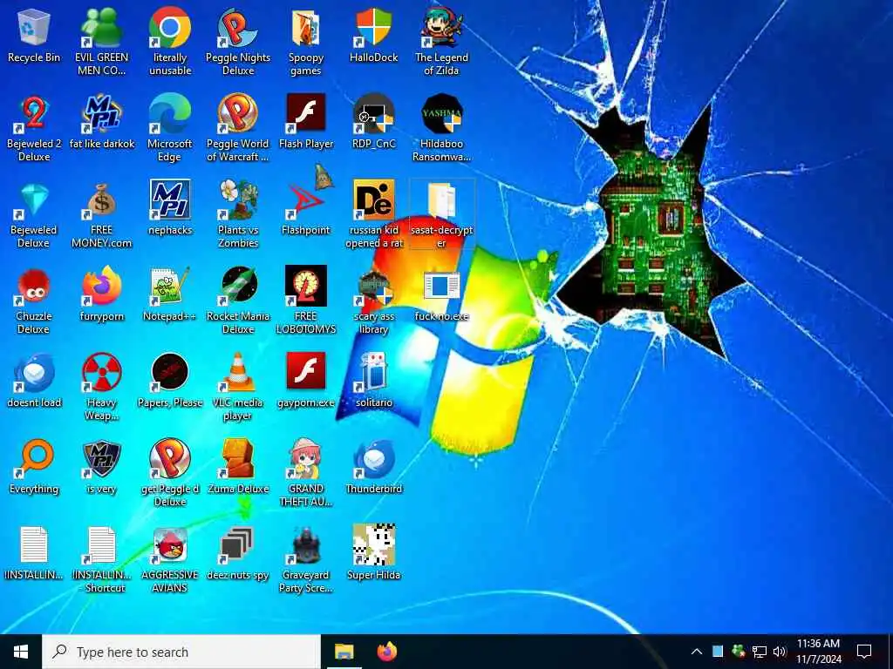Select the Peggle Nights Deluxe icon
This screenshot has height=669, width=893.
(x=237, y=42)
